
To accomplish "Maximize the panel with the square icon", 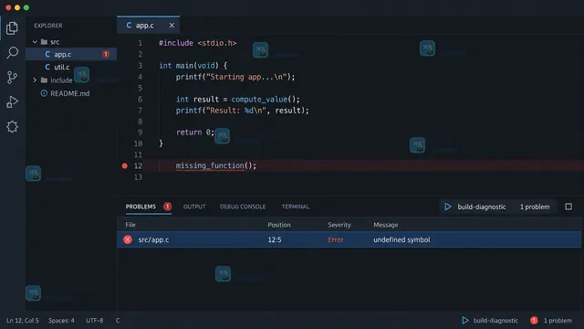I will coord(568,207).
